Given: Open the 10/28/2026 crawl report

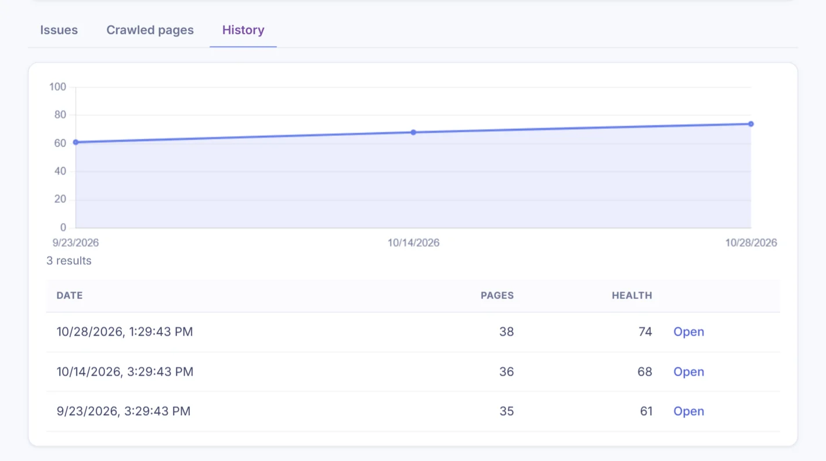Looking at the screenshot, I should coord(688,332).
